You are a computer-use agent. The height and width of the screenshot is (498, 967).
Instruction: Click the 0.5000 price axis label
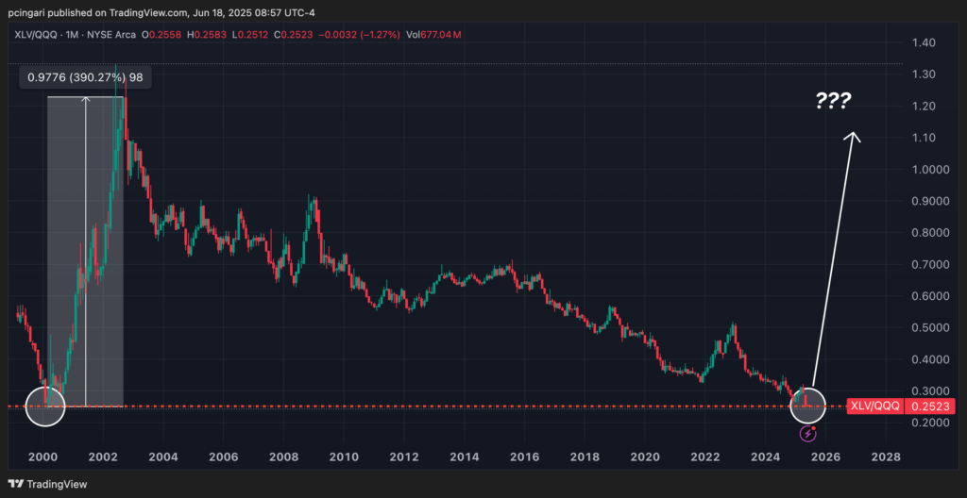pyautogui.click(x=929, y=328)
